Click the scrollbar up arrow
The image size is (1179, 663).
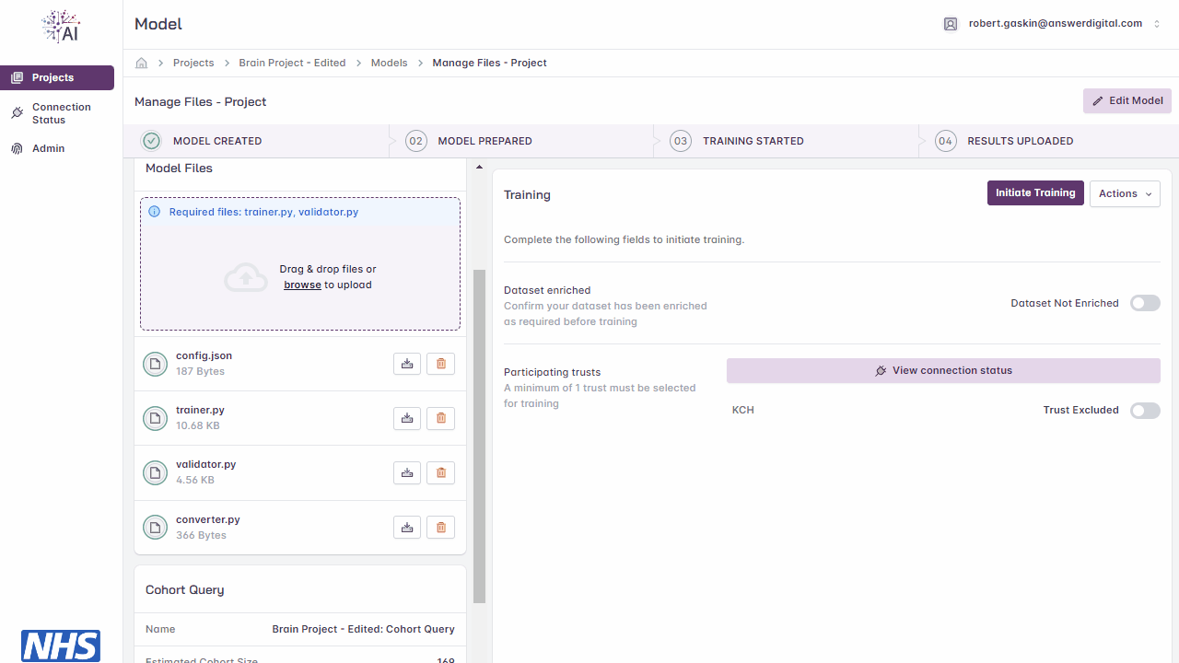pyautogui.click(x=479, y=167)
